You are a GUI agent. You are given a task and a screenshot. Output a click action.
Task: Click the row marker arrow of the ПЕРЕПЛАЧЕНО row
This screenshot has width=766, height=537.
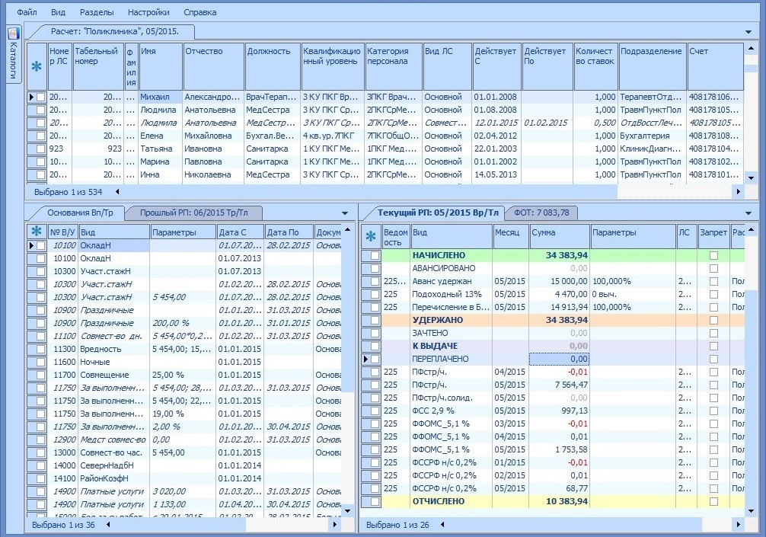pos(365,359)
